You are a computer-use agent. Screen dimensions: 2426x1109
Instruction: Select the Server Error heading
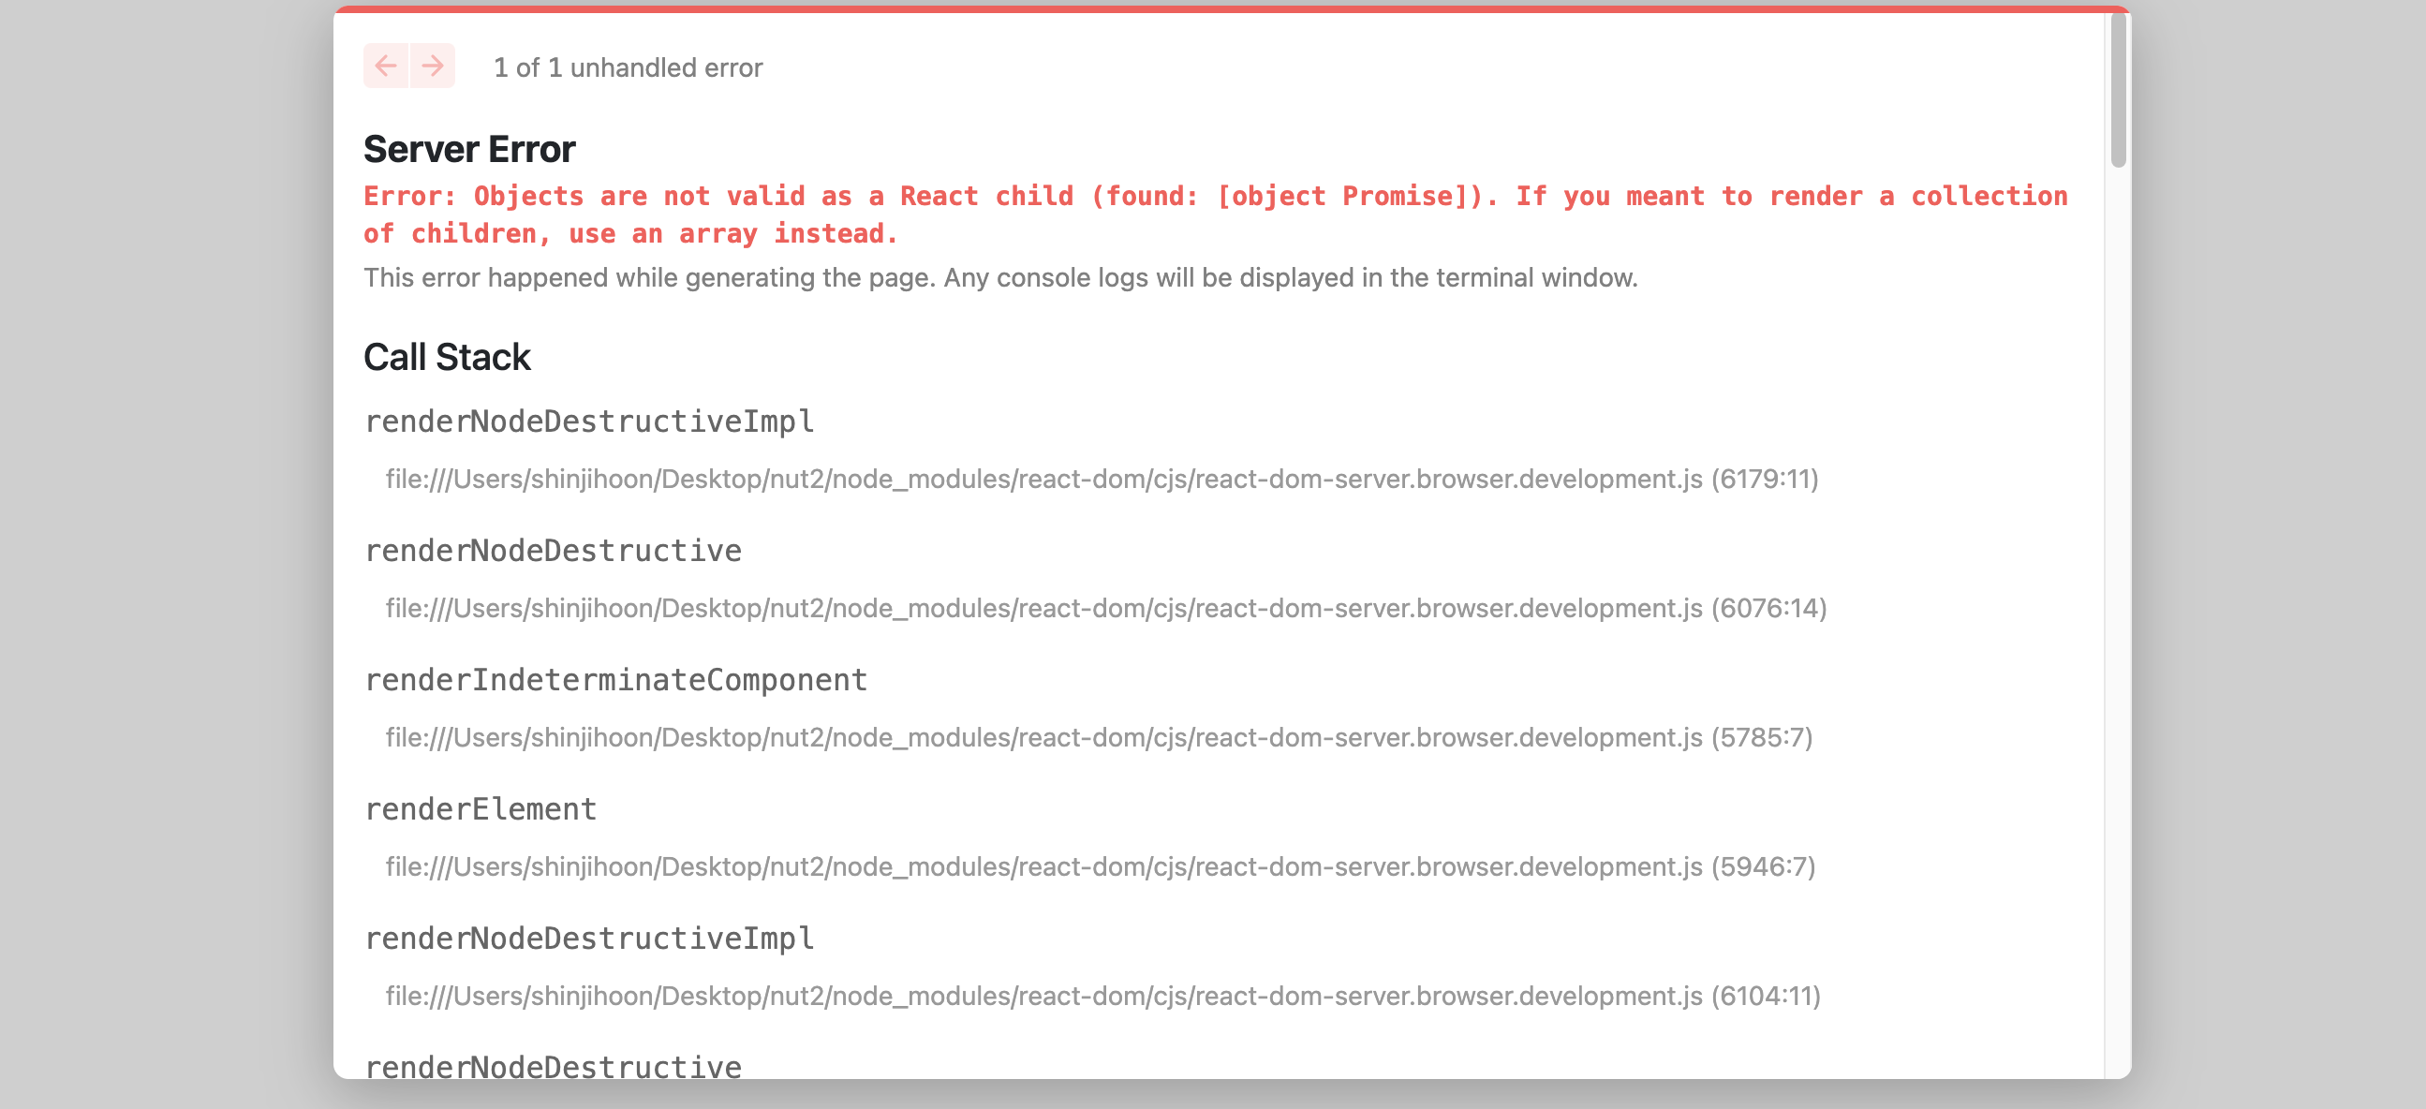tap(469, 150)
